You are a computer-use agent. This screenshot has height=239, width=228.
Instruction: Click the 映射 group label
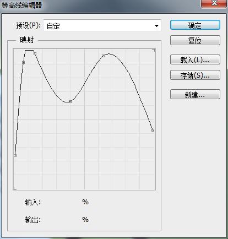(x=27, y=40)
